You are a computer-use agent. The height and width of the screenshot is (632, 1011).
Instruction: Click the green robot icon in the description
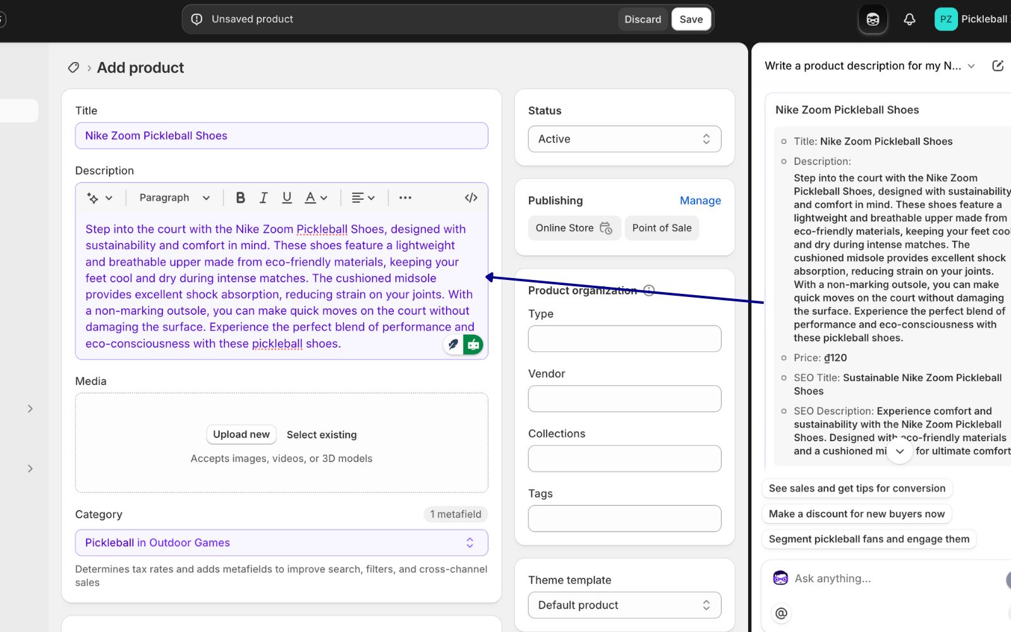coord(473,344)
